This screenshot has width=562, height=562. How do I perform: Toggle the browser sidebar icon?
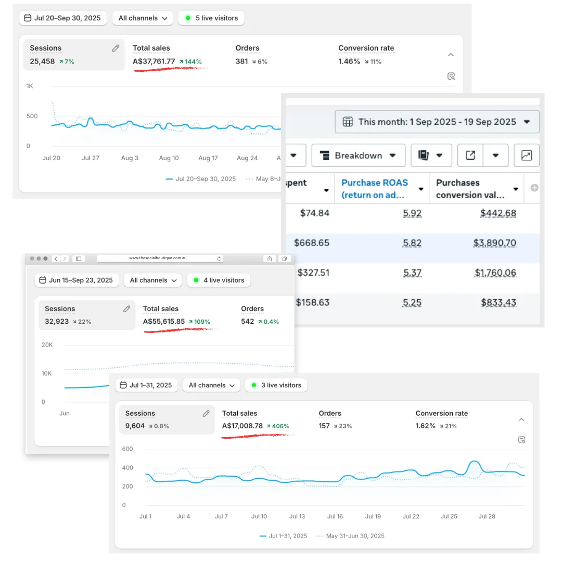coord(79,259)
